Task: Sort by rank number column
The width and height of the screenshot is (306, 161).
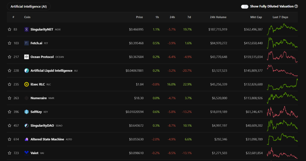Action: click(x=13, y=17)
